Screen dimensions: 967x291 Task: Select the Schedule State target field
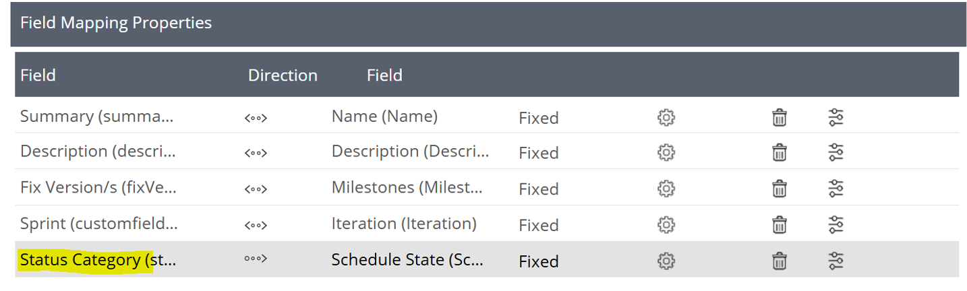point(407,260)
